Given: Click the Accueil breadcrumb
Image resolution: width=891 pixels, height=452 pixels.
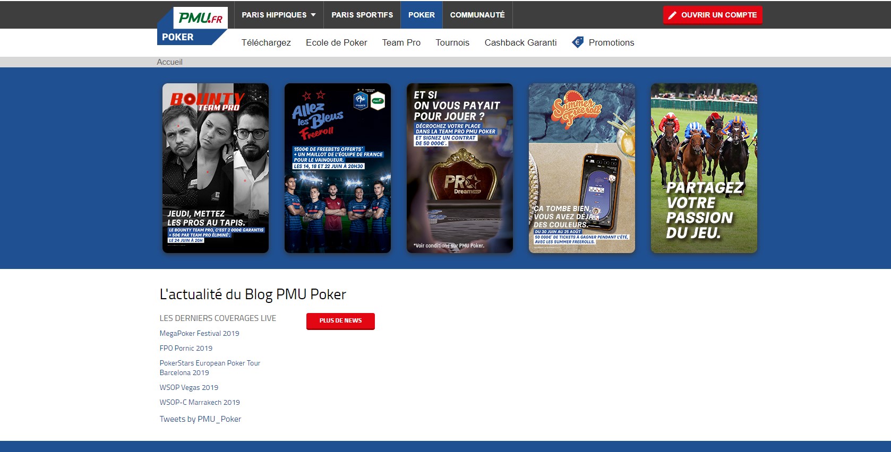Looking at the screenshot, I should click(x=169, y=62).
